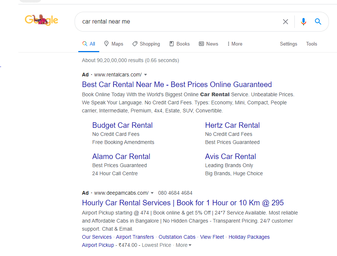Click the blue search magnifier icon
Image resolution: width=337 pixels, height=256 pixels.
click(318, 22)
